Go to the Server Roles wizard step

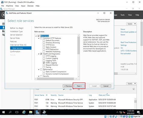15,38
